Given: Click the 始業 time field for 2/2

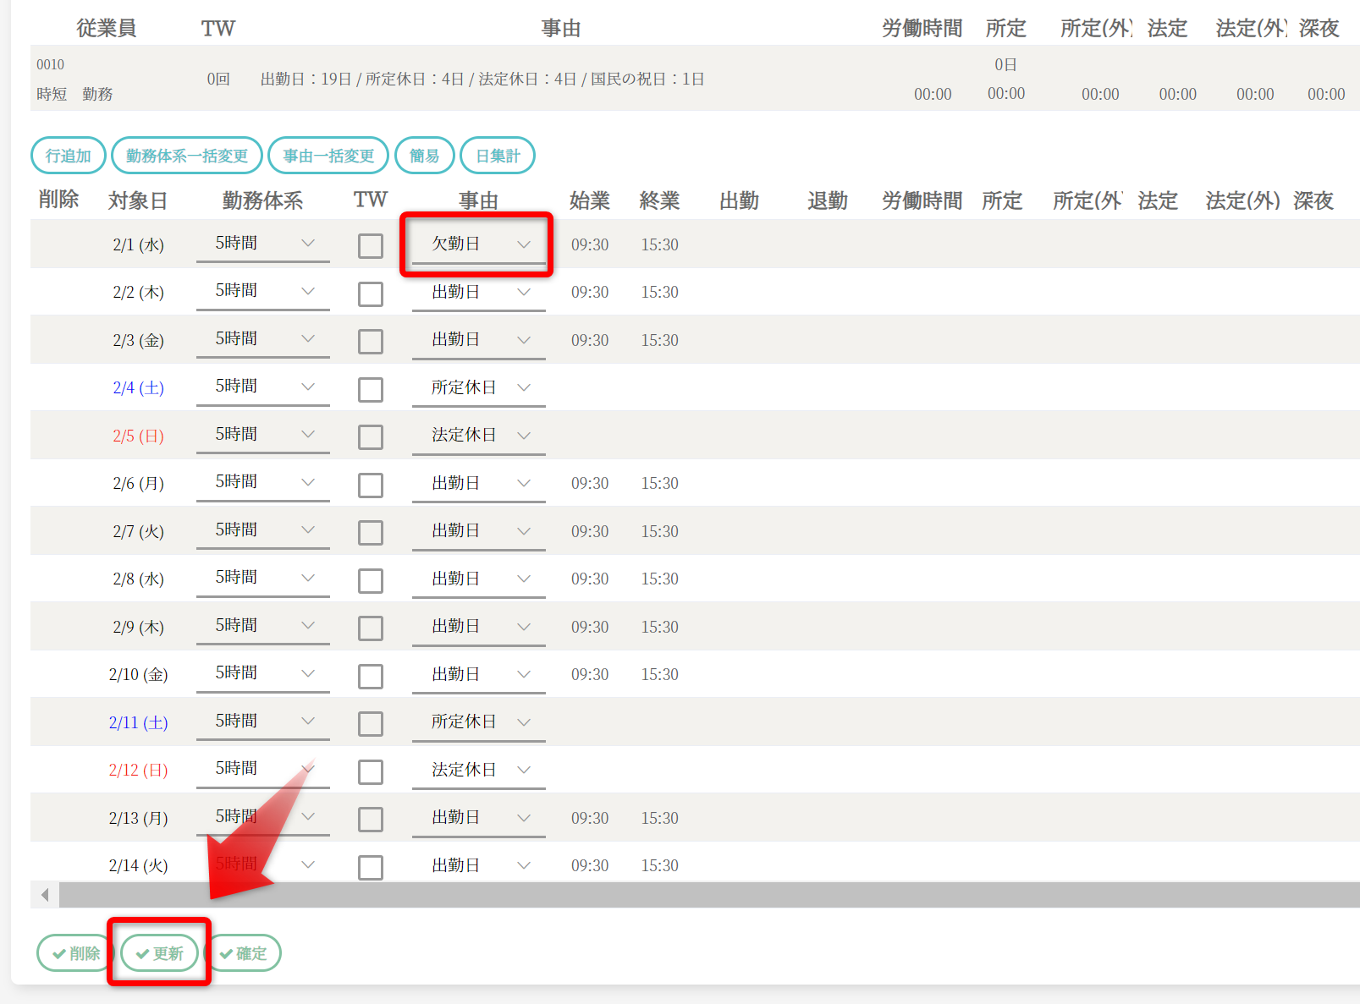Looking at the screenshot, I should (x=590, y=293).
